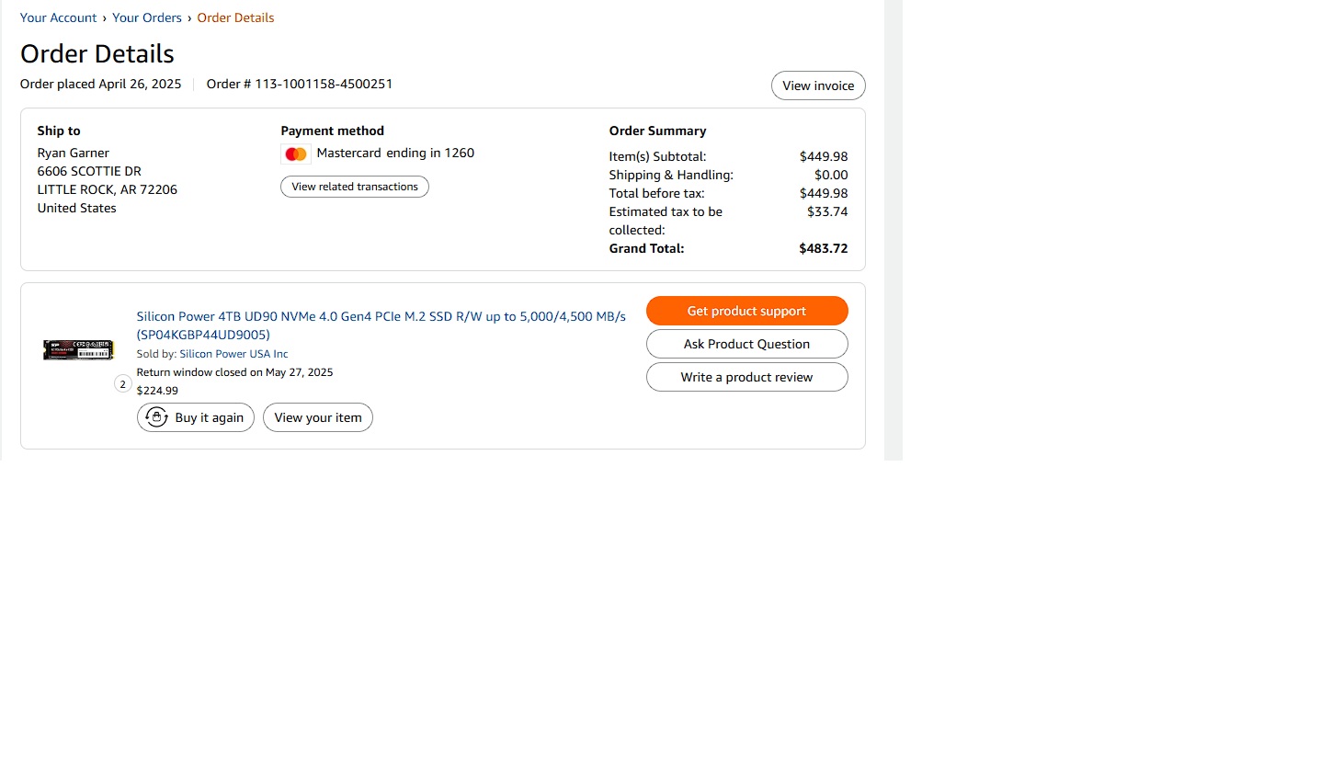Open the SSD product thumbnail image
Image resolution: width=1320 pixels, height=763 pixels.
(78, 350)
